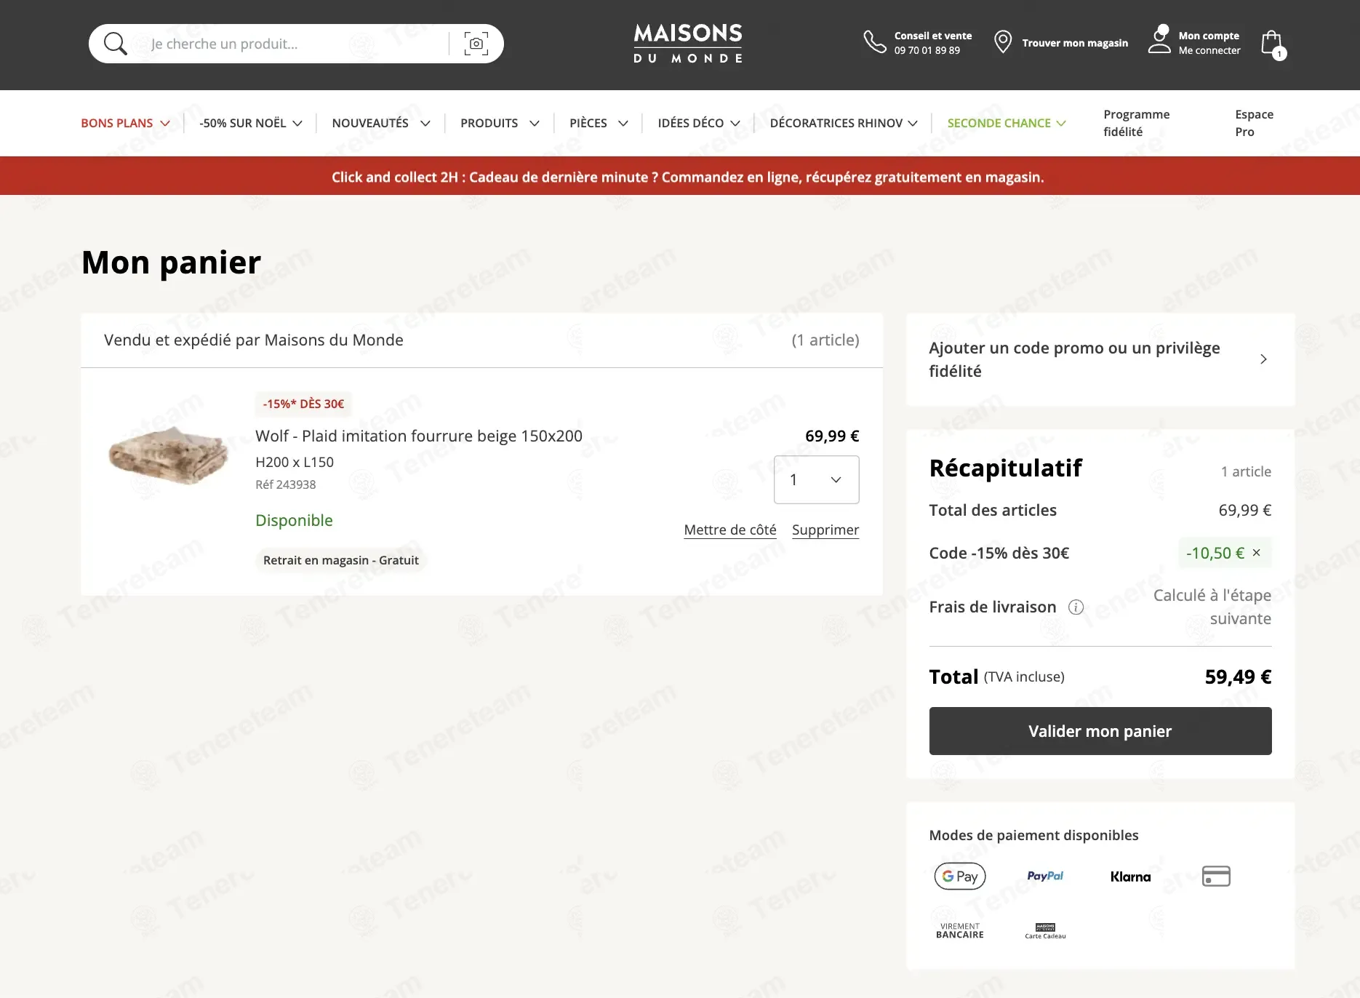Click the Supprimer link
The image size is (1360, 998).
[x=825, y=530]
